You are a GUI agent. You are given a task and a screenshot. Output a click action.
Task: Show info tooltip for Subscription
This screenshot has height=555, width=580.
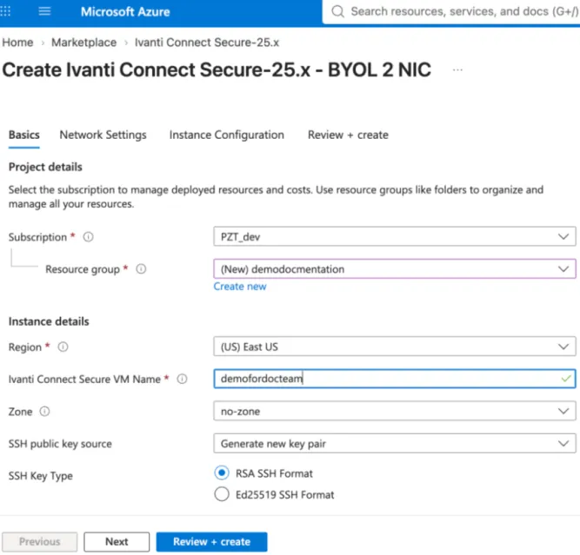[88, 237]
